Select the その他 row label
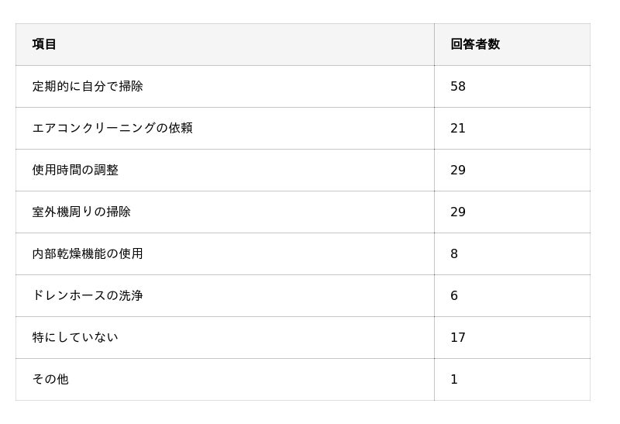This screenshot has width=620, height=424. coord(50,380)
